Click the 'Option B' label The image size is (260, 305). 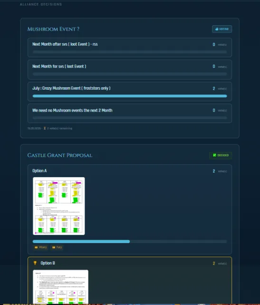tap(48, 263)
